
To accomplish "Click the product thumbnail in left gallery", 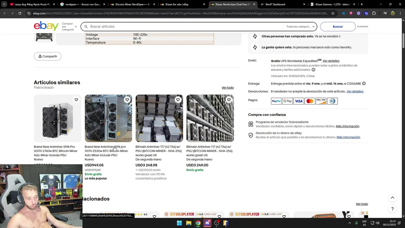I will click(44, 37).
